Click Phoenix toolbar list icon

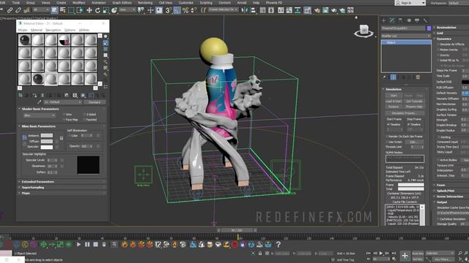coord(114,245)
